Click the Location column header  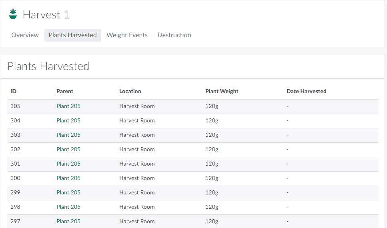(x=130, y=91)
